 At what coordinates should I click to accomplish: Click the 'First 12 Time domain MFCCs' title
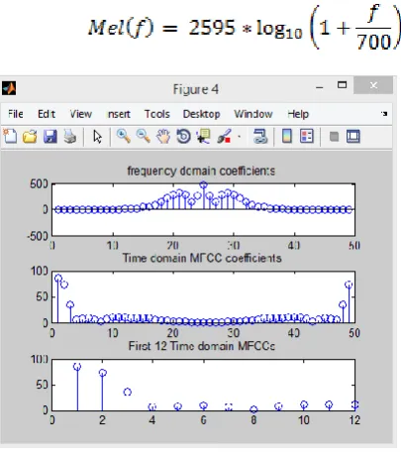pyautogui.click(x=201, y=346)
